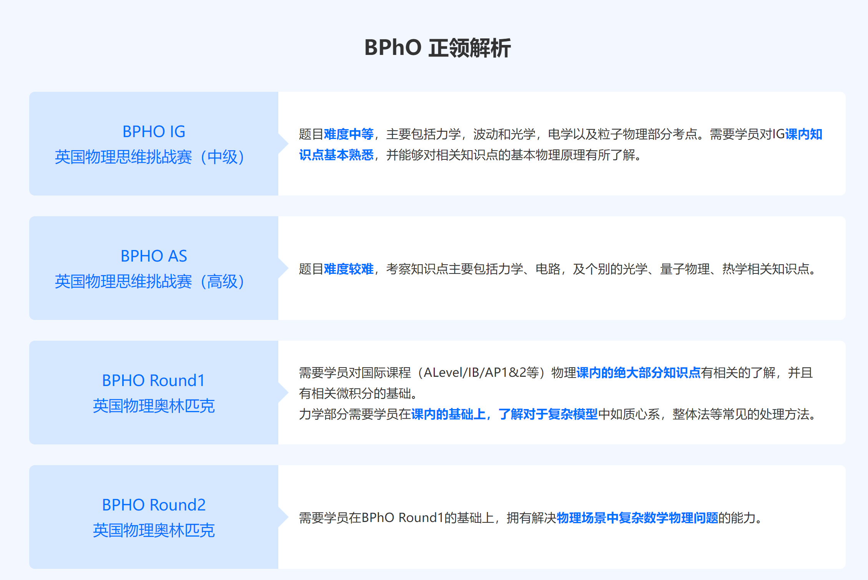The width and height of the screenshot is (868, 580).
Task: Click highlighted '物理场景中复杂数学物理问题' text
Action: click(637, 518)
